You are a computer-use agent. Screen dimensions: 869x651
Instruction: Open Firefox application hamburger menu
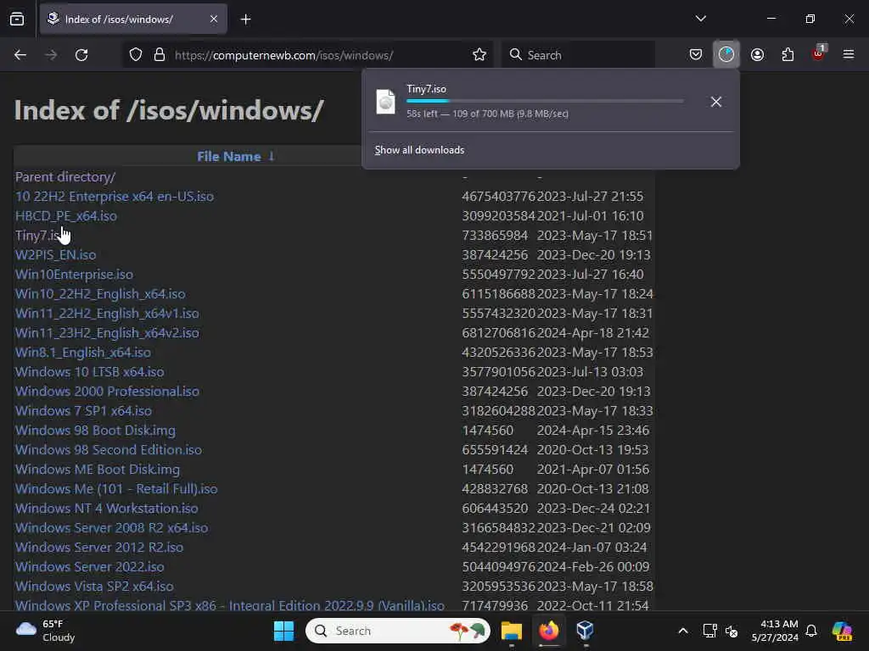[x=849, y=54]
